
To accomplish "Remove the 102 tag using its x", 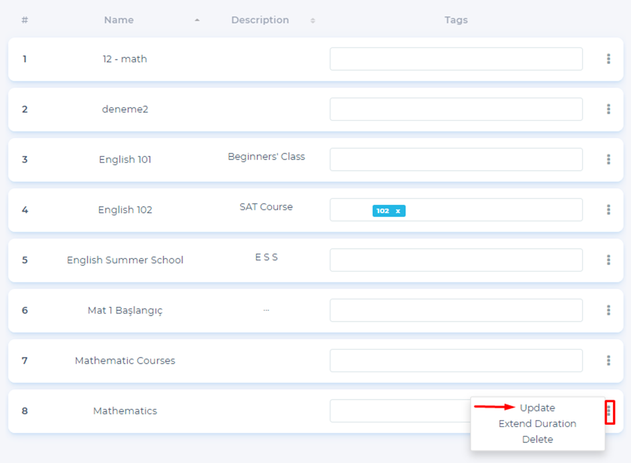I will [x=398, y=211].
